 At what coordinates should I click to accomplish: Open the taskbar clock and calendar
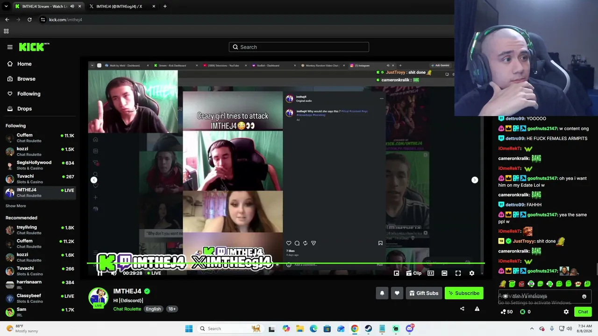[x=585, y=329]
